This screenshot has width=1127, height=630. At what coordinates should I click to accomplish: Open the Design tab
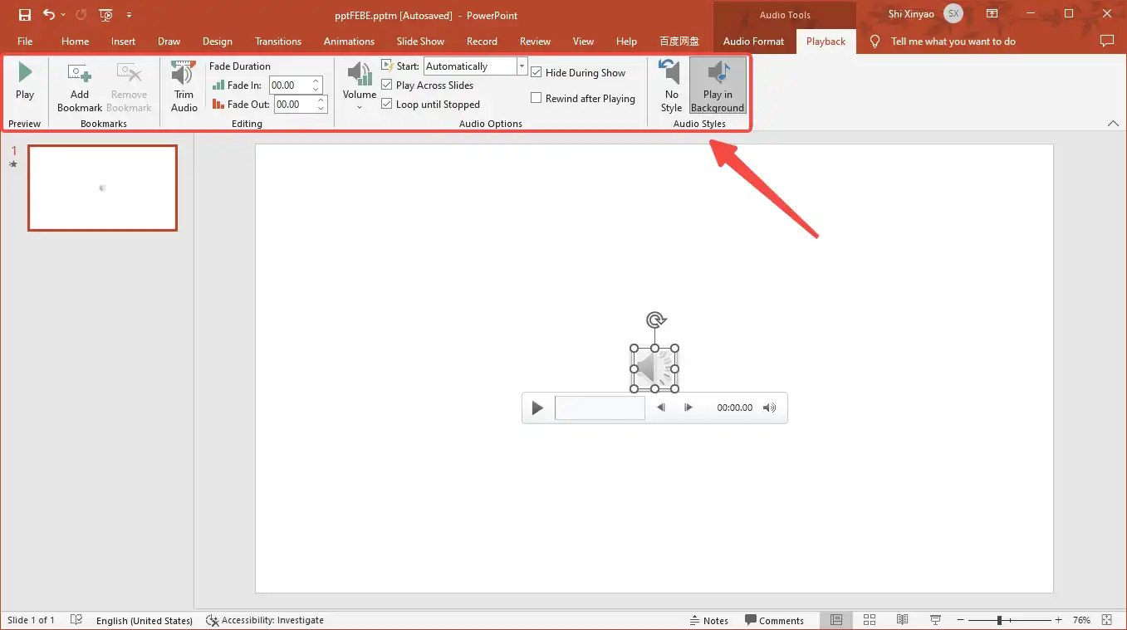(218, 42)
